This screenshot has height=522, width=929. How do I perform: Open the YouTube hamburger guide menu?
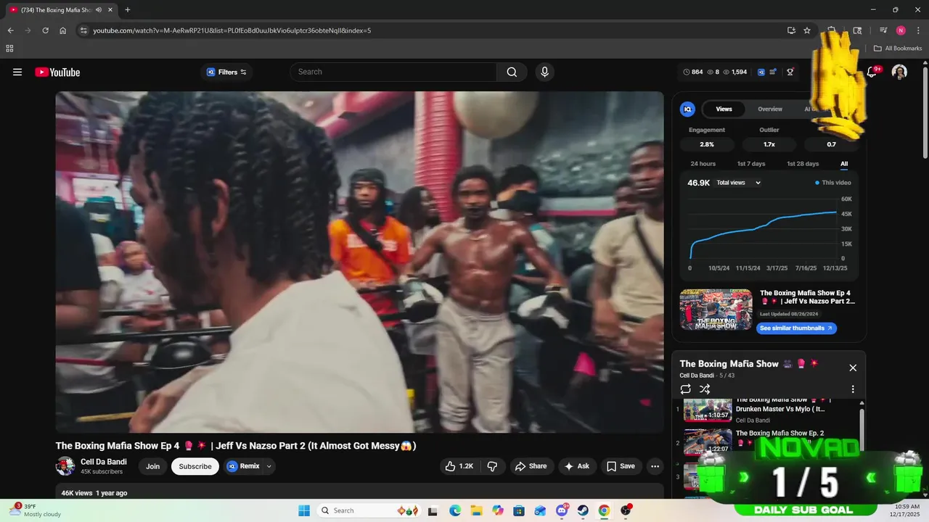point(17,72)
